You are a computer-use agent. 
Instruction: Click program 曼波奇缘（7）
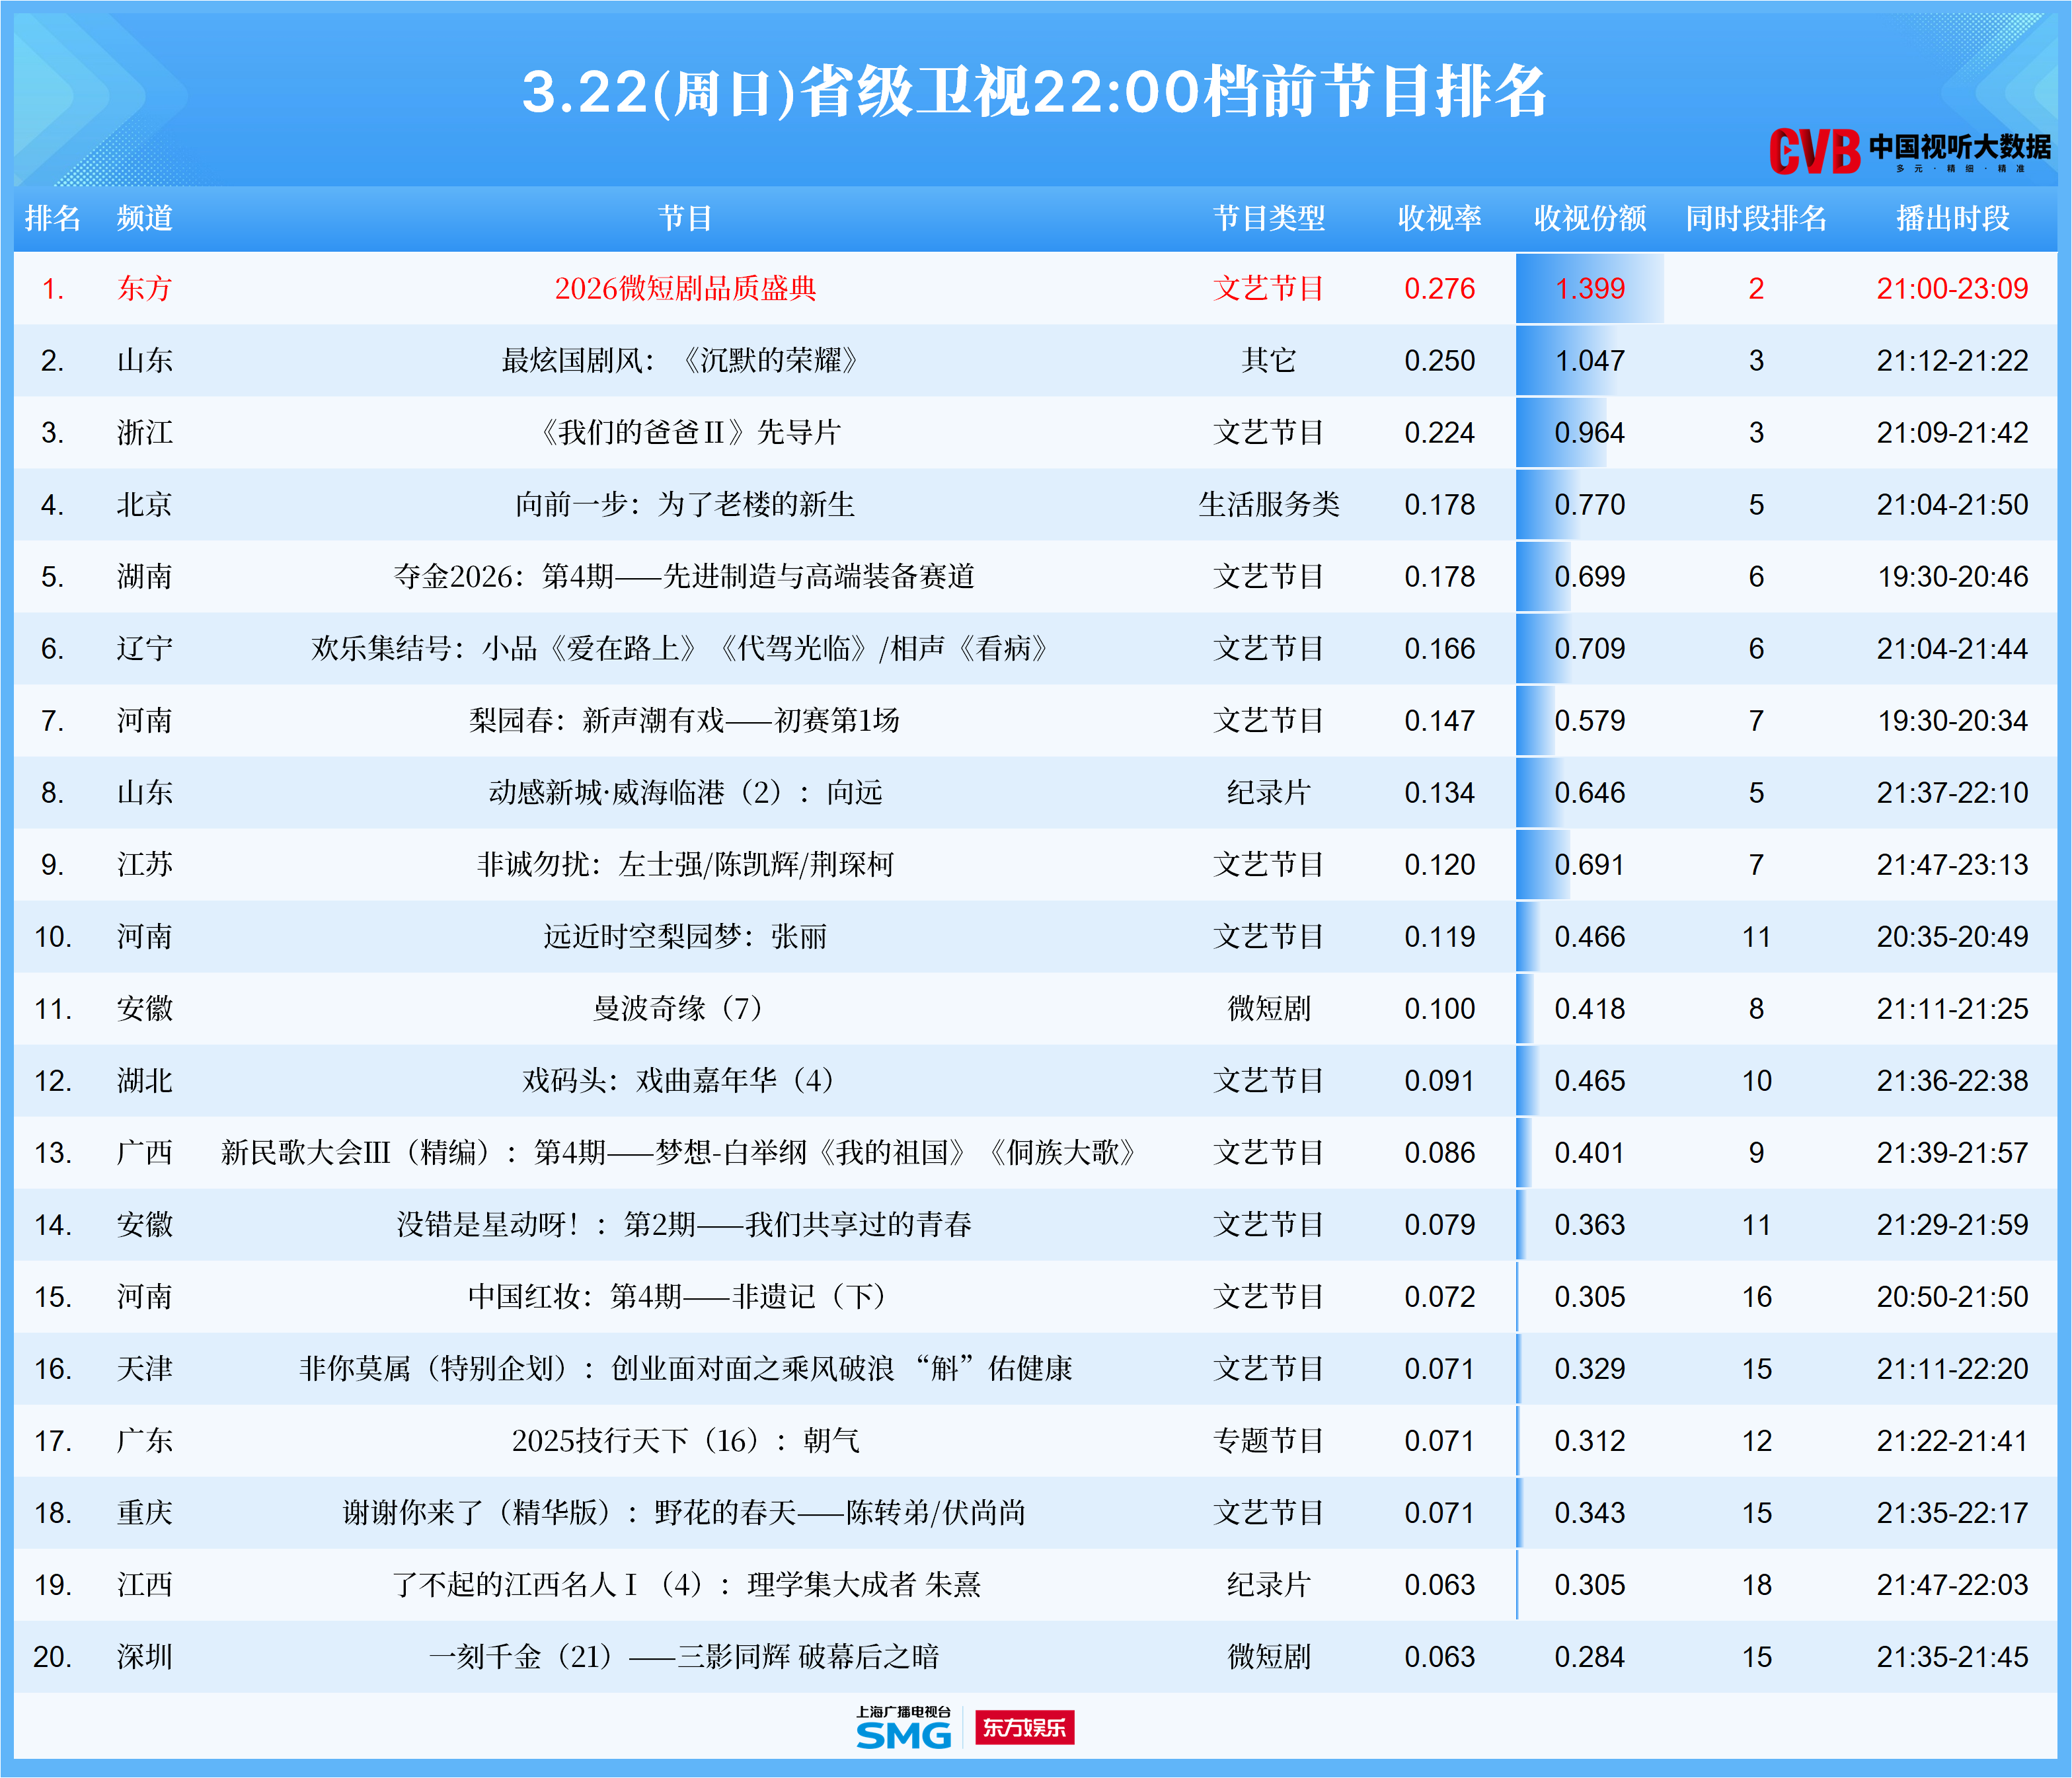(x=680, y=1008)
